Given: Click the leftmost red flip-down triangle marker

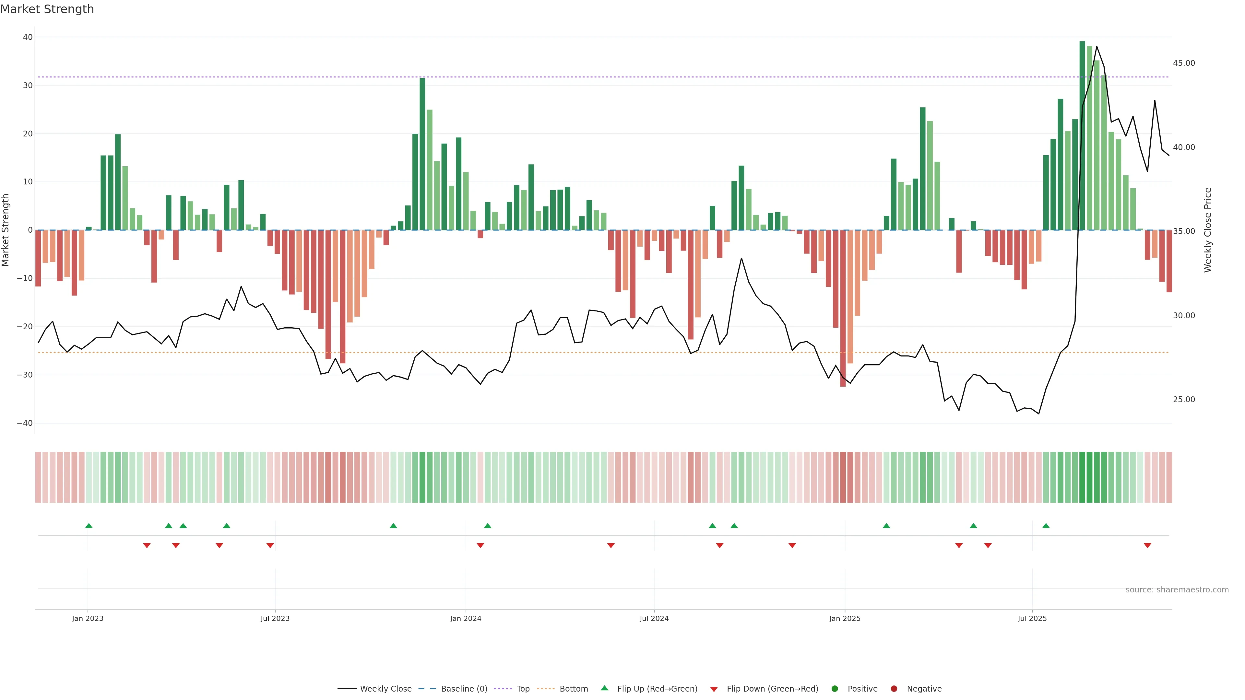Looking at the screenshot, I should pyautogui.click(x=147, y=545).
